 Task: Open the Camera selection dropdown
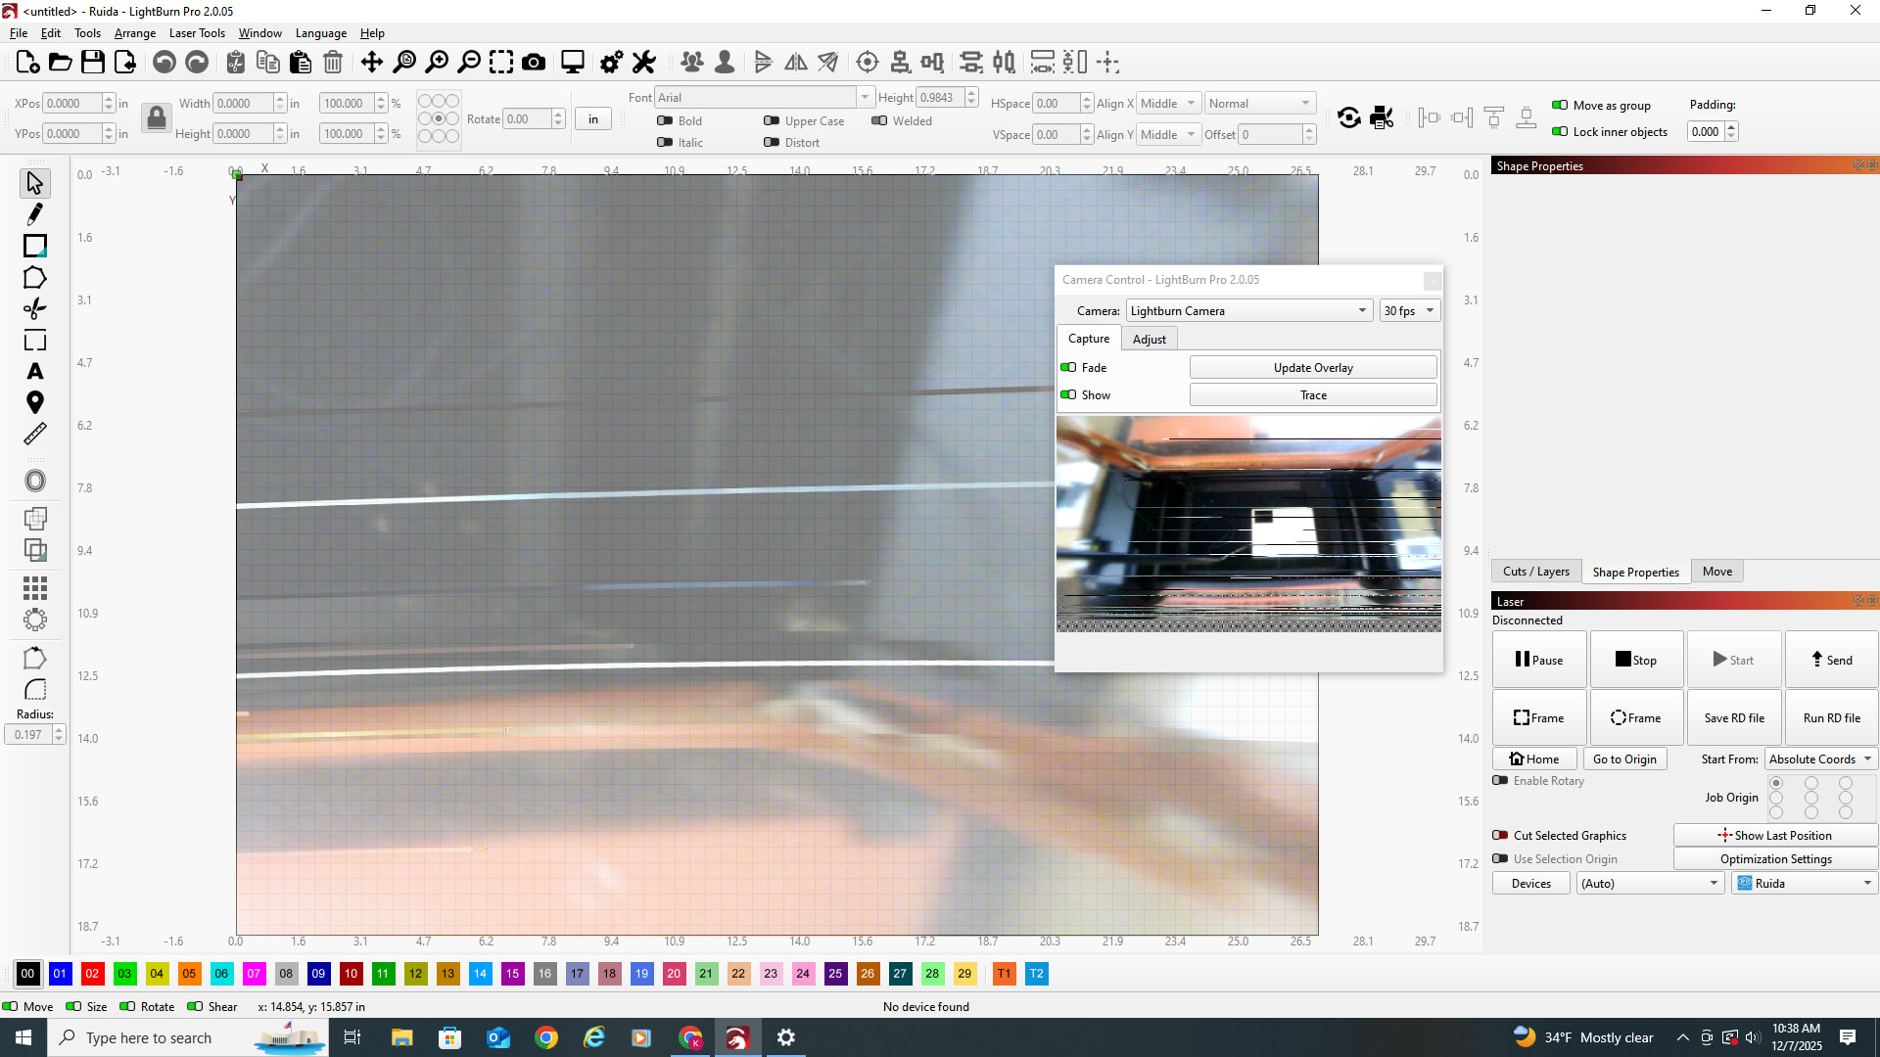click(x=1248, y=311)
